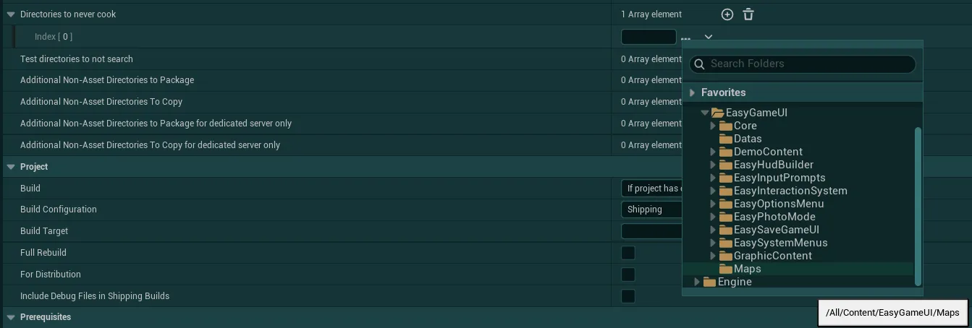This screenshot has height=328, width=972.
Task: Enable the Full Rebuild checkbox
Action: pyautogui.click(x=628, y=253)
